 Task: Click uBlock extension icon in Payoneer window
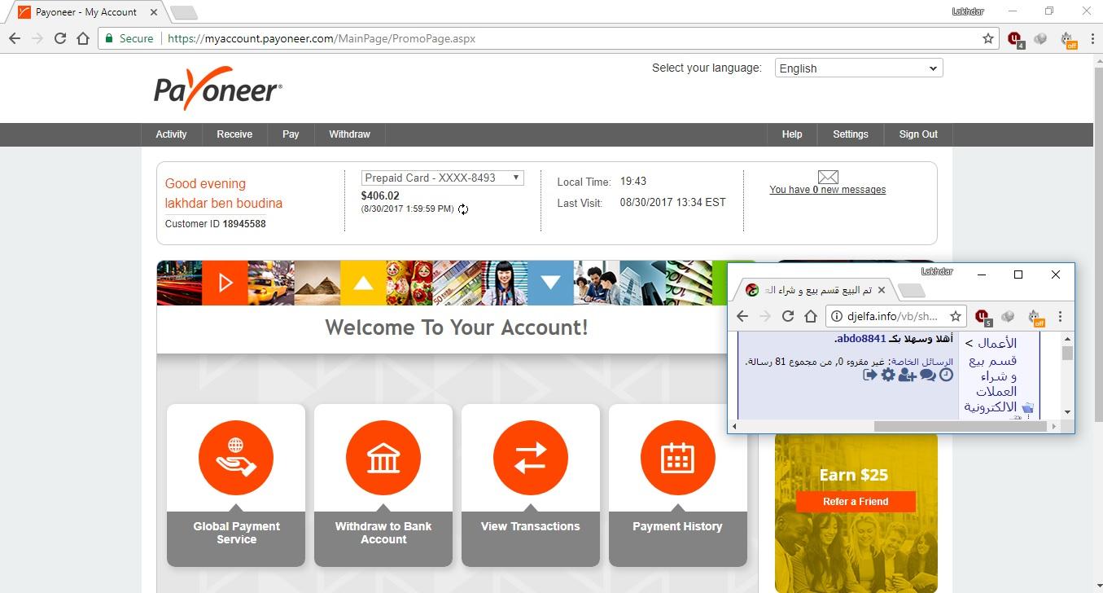[x=1015, y=38]
